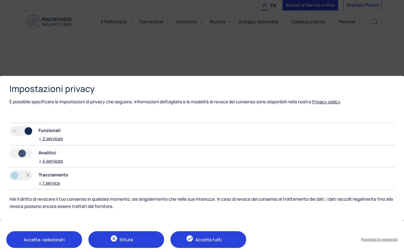The image size is (404, 252).
Task: Open the search magnifier icon
Action: coord(375,22)
